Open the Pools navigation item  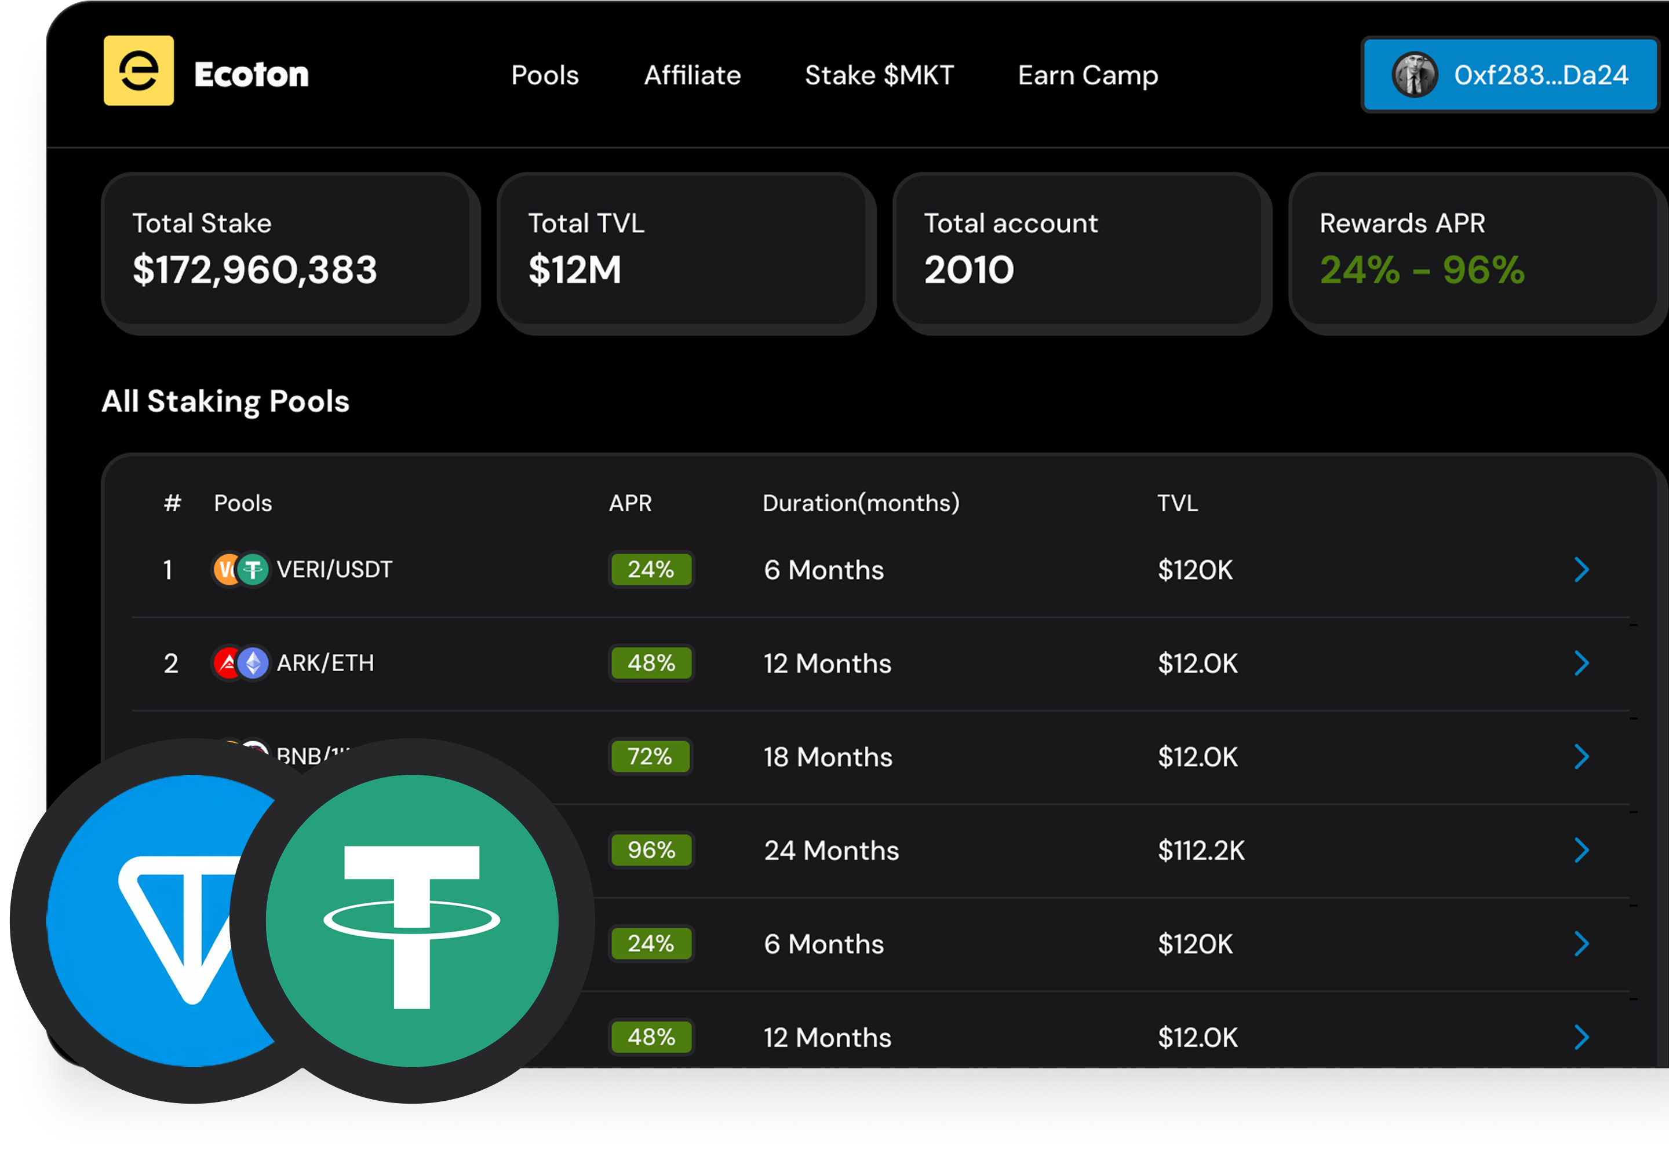(x=545, y=75)
